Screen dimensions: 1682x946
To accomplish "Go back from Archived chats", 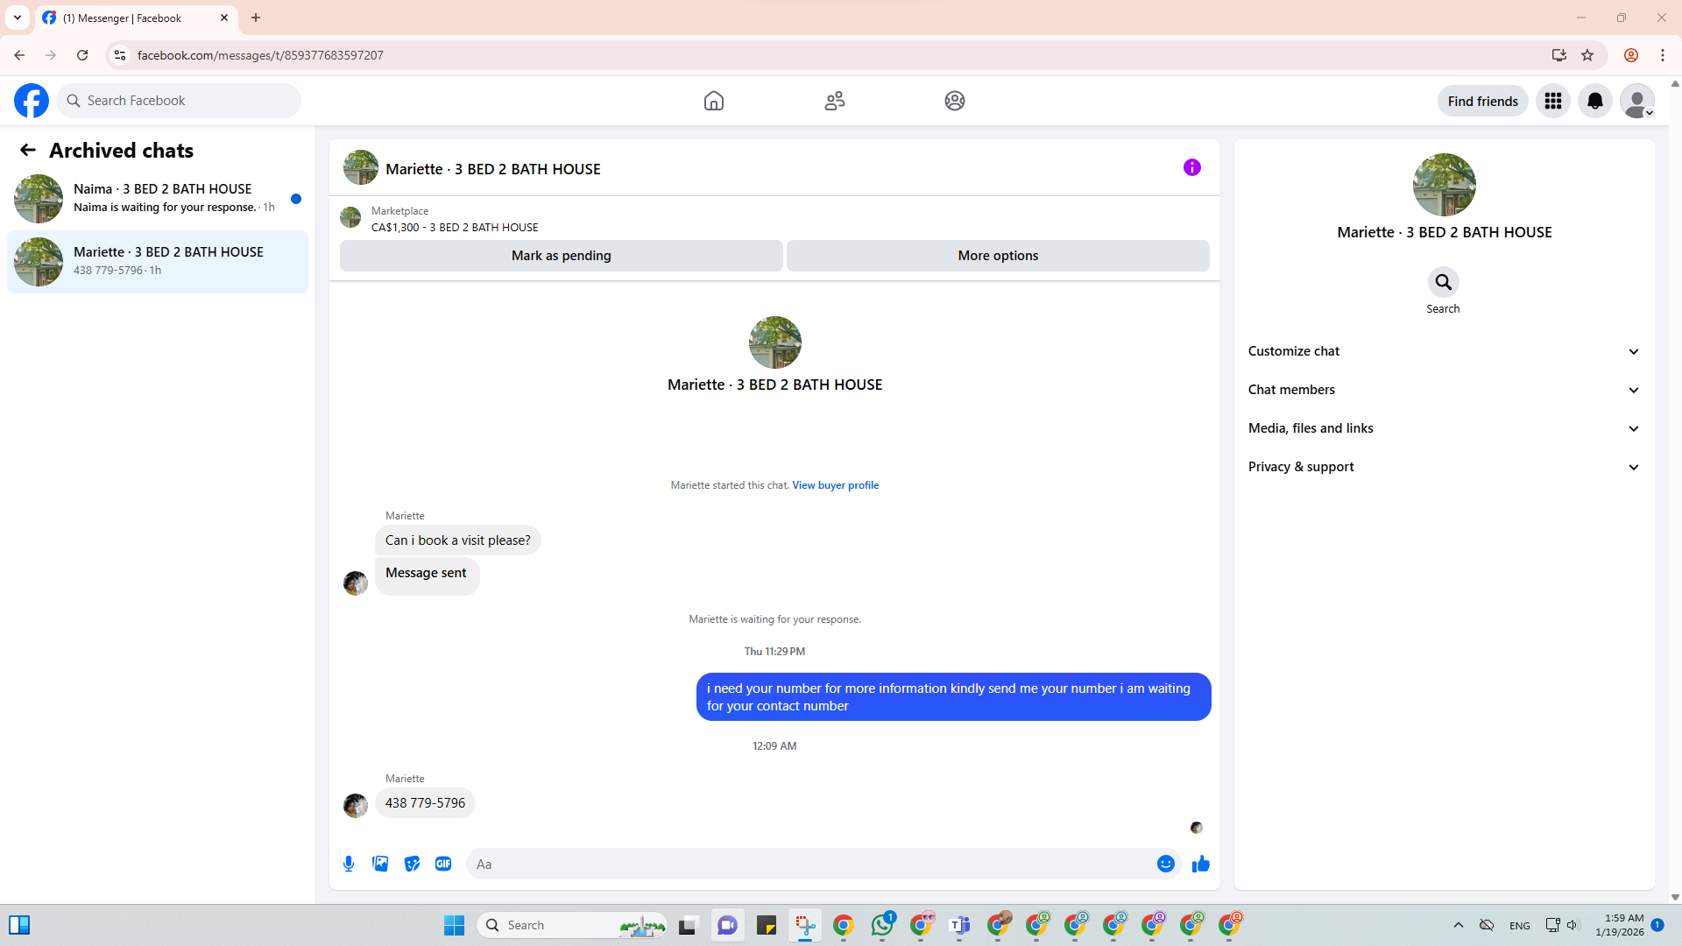I will [x=28, y=151].
